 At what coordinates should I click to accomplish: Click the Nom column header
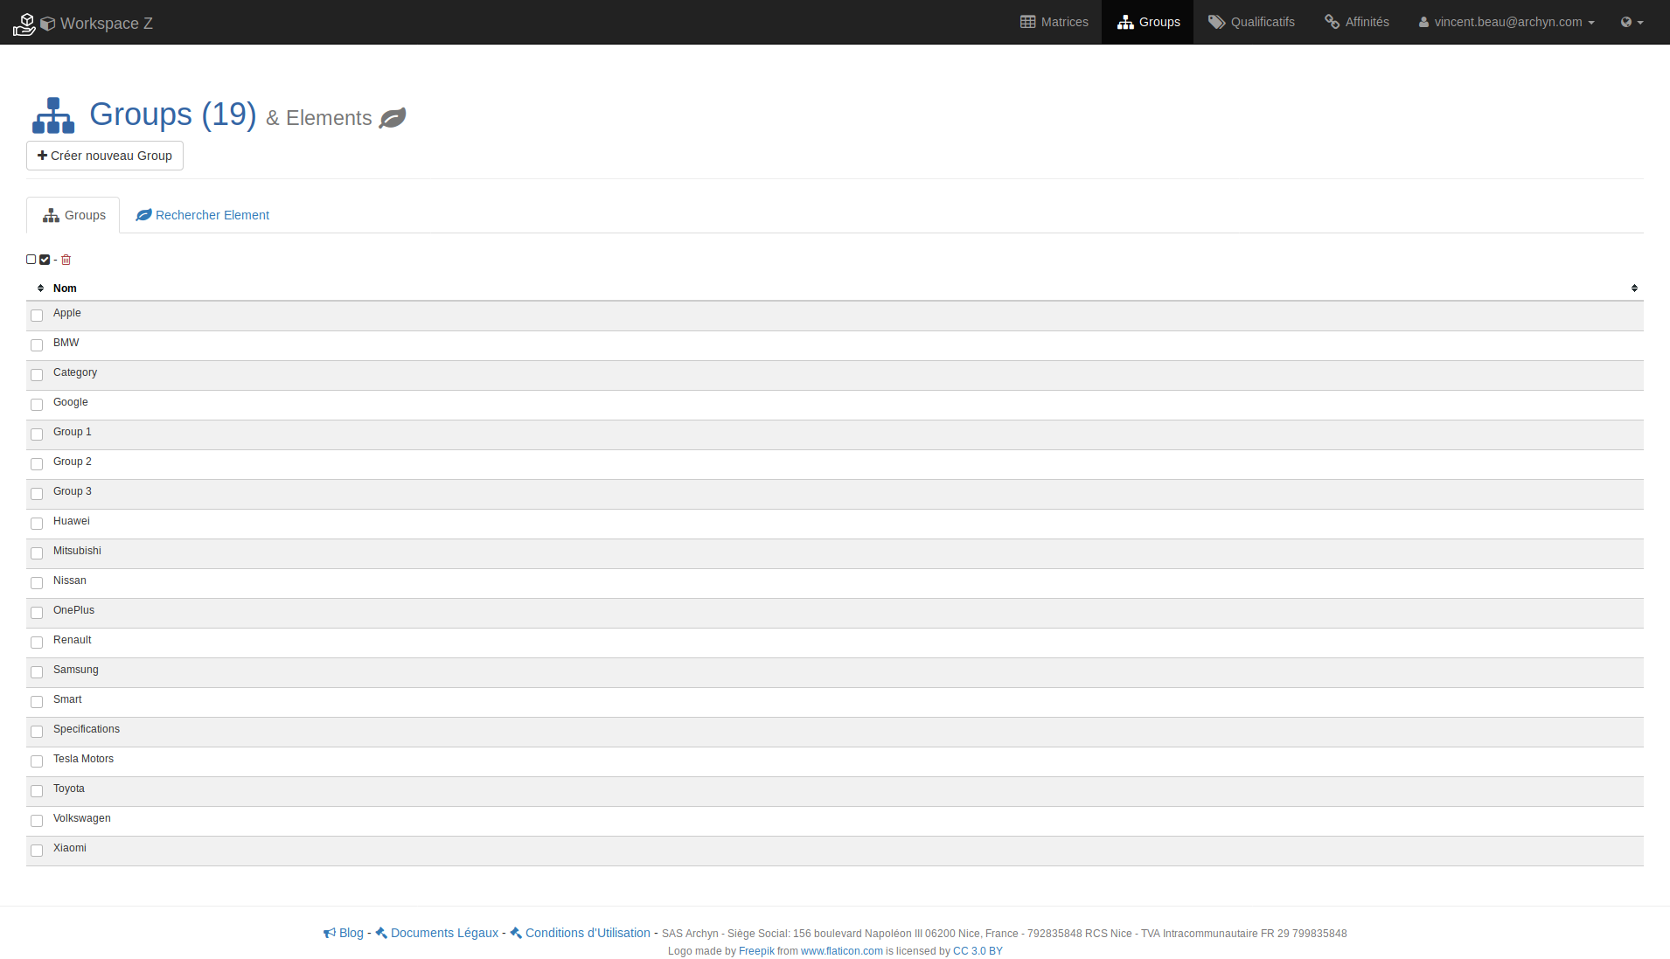pos(65,288)
